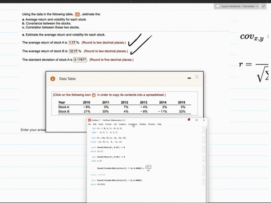This screenshot has width=271, height=203.
Task: Select the cell bracket of the A = {-8, 5, 7...} input
Action: [203, 129]
